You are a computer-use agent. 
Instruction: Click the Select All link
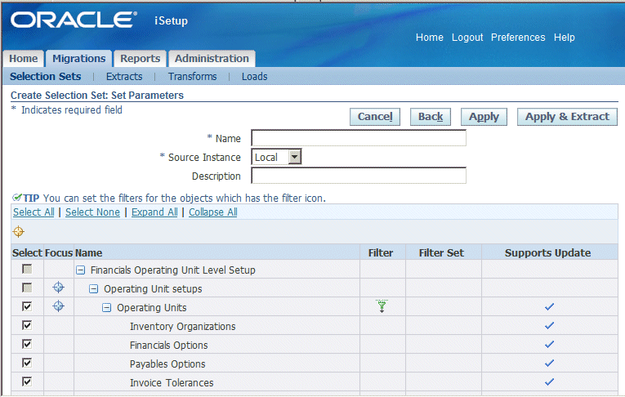click(33, 212)
